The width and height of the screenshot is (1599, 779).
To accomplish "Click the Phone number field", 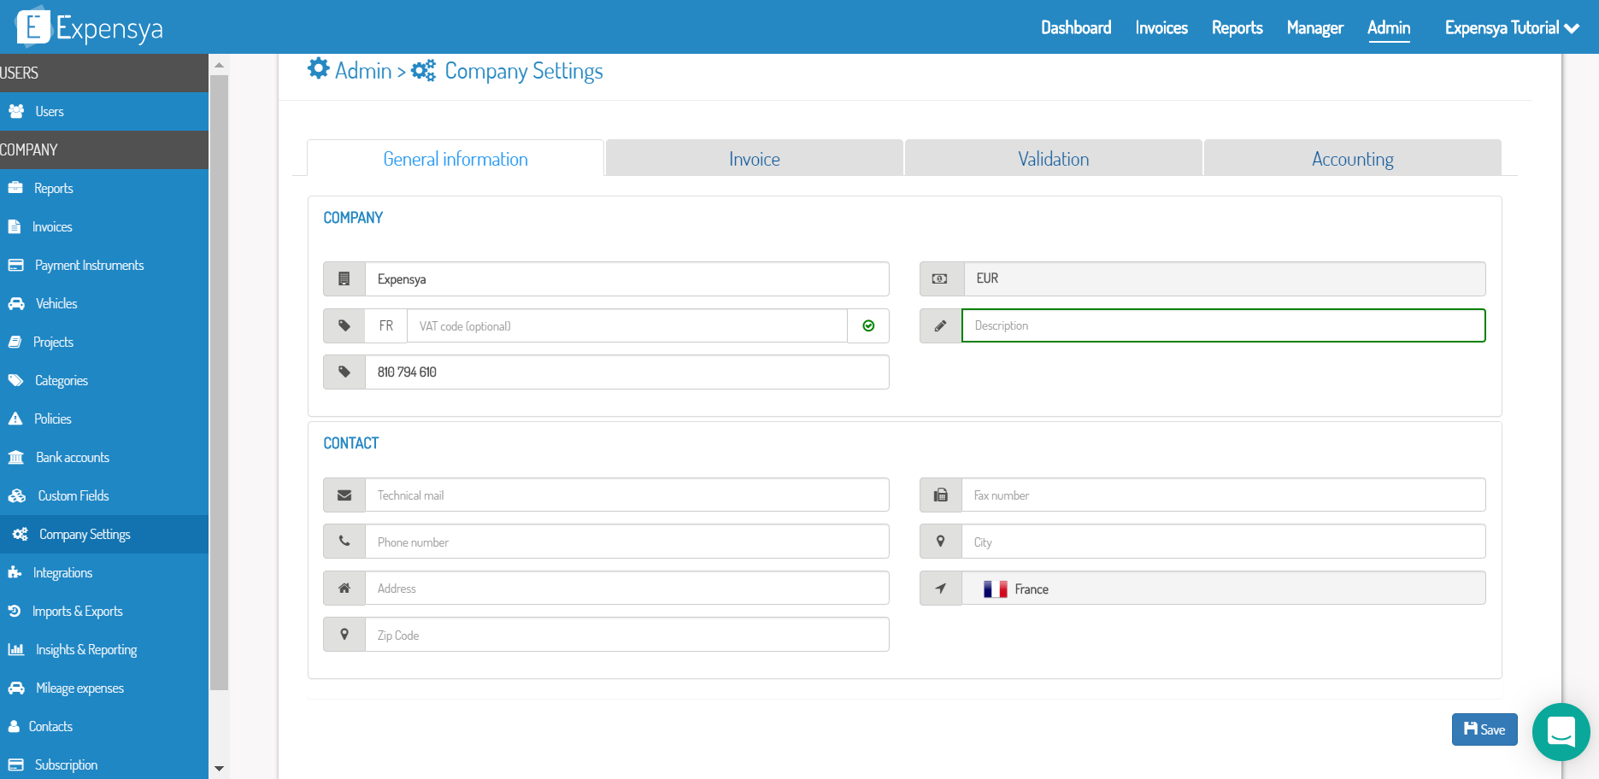I will pyautogui.click(x=627, y=542).
